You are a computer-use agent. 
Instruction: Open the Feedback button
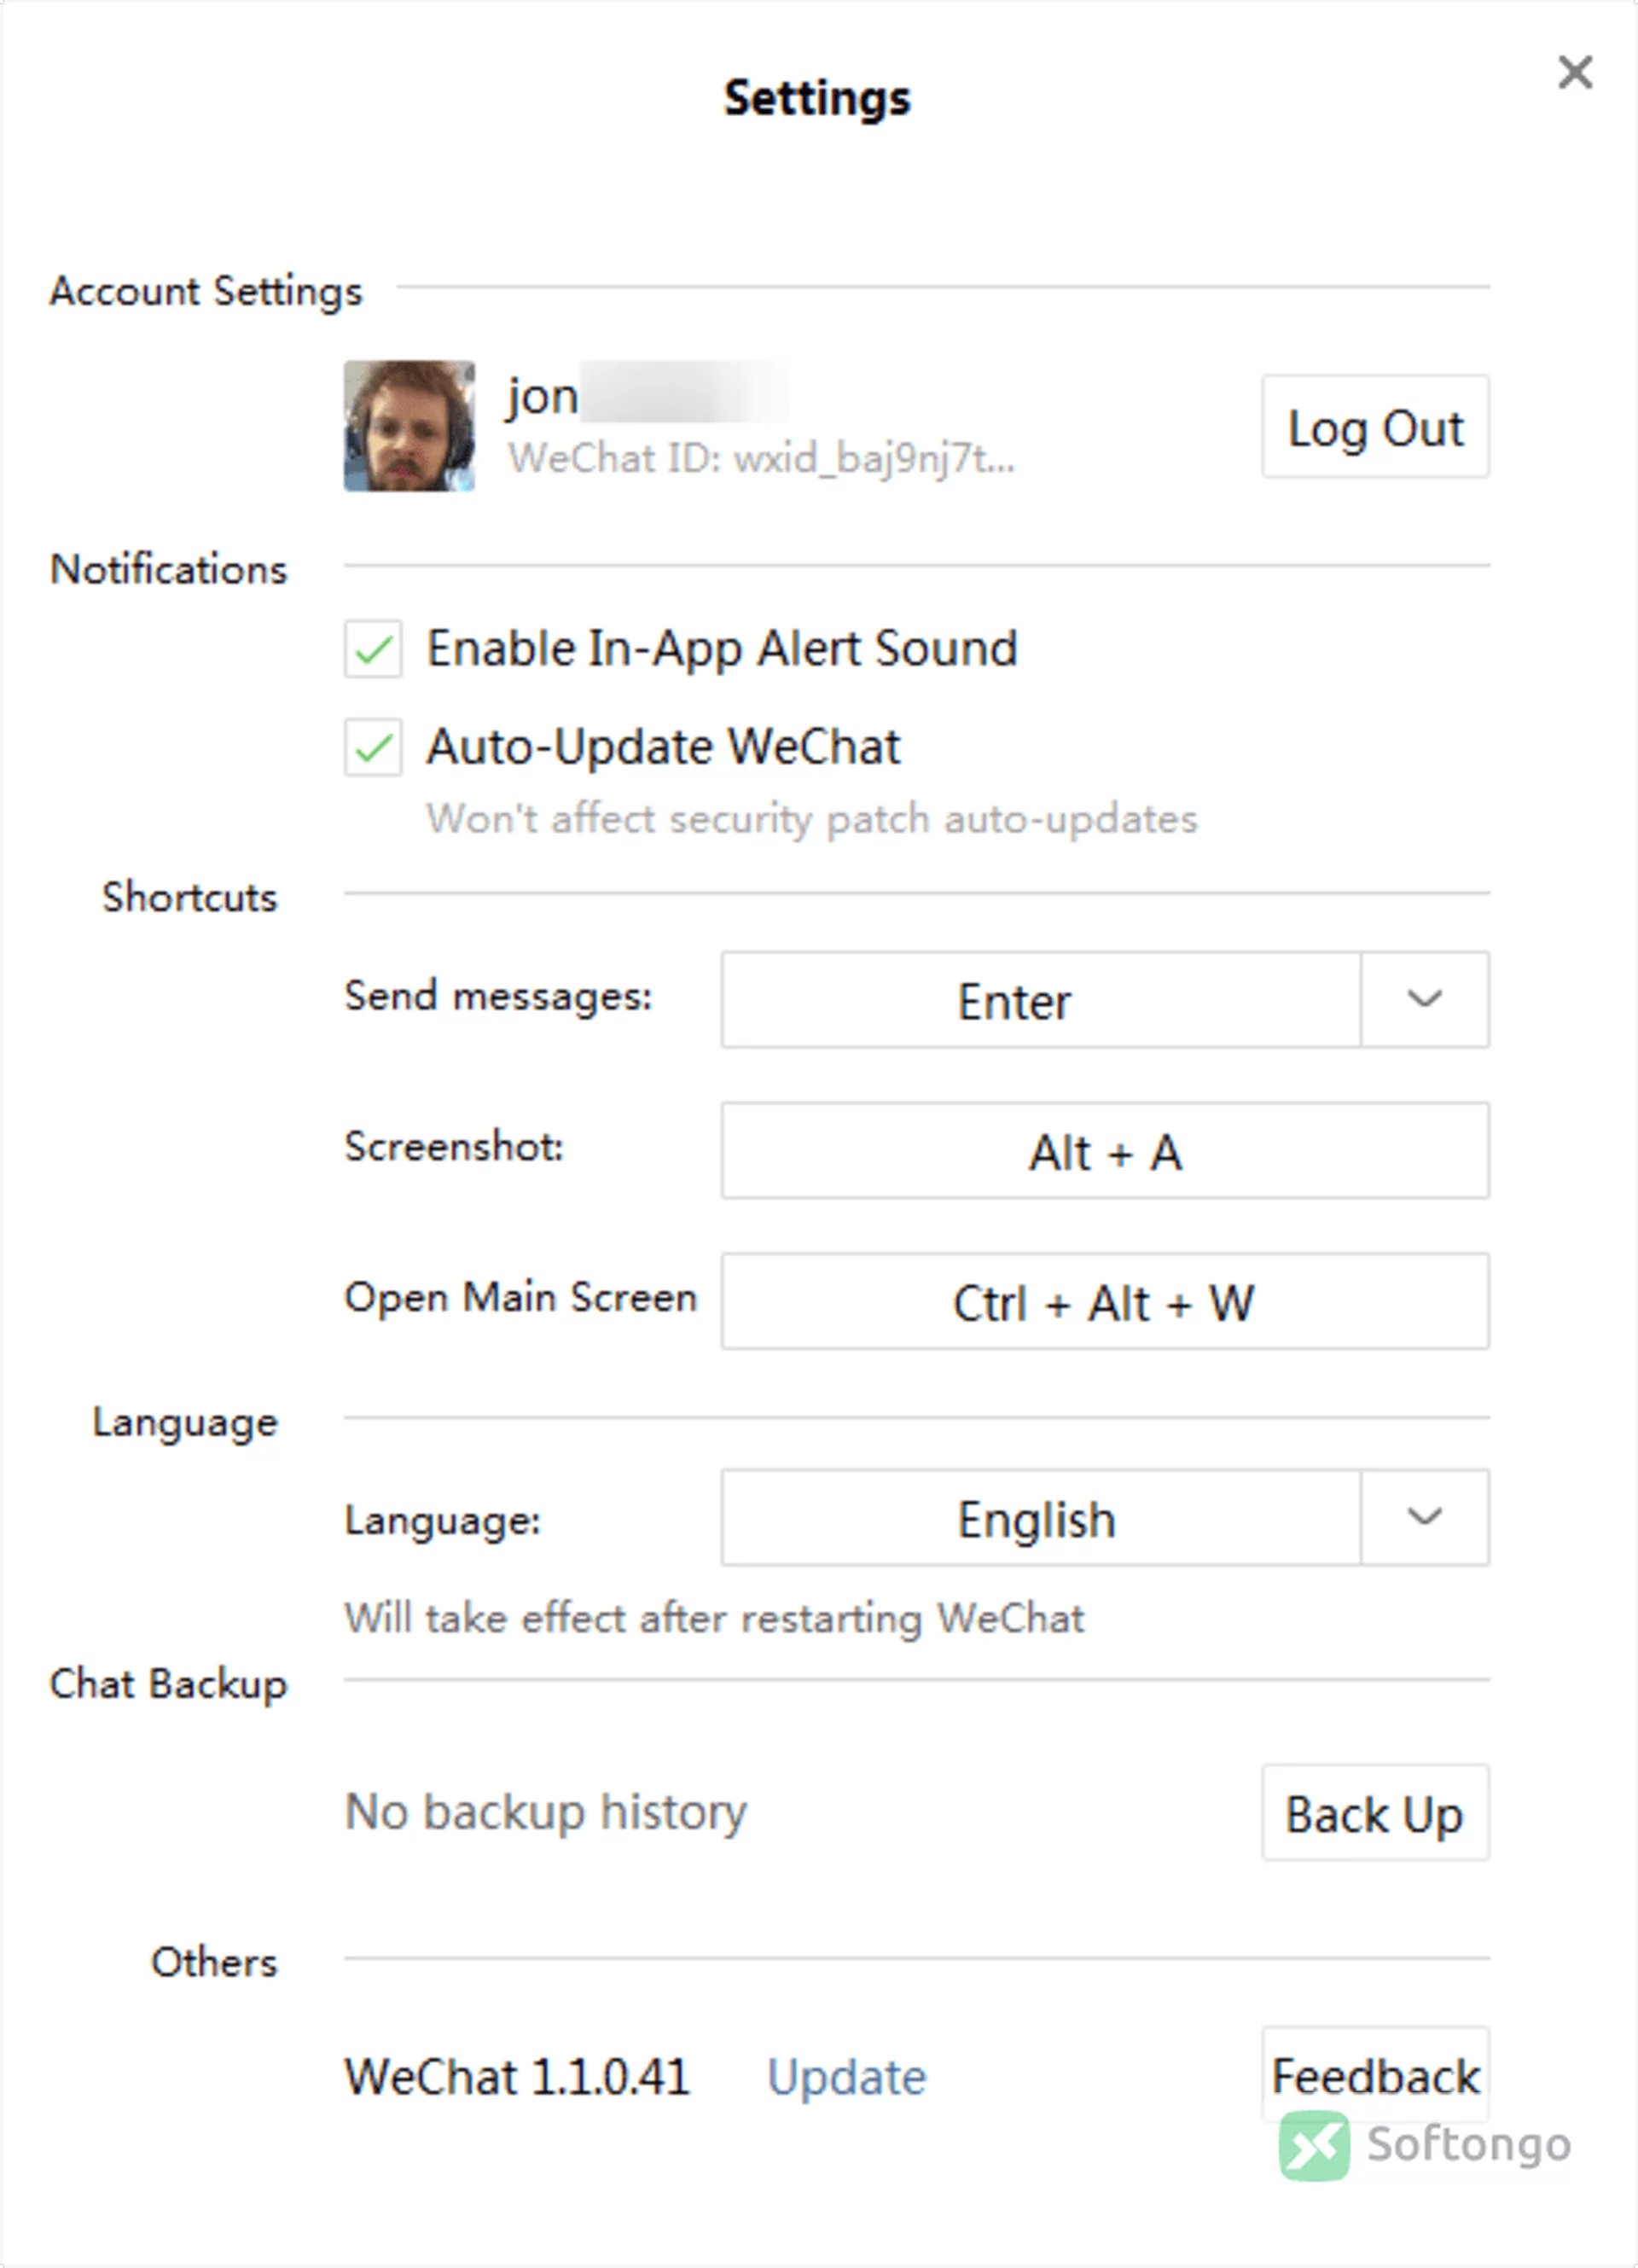tap(1375, 2075)
